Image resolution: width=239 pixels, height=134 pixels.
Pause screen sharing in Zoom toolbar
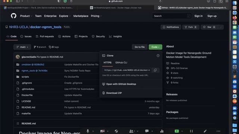(x=191, y=131)
